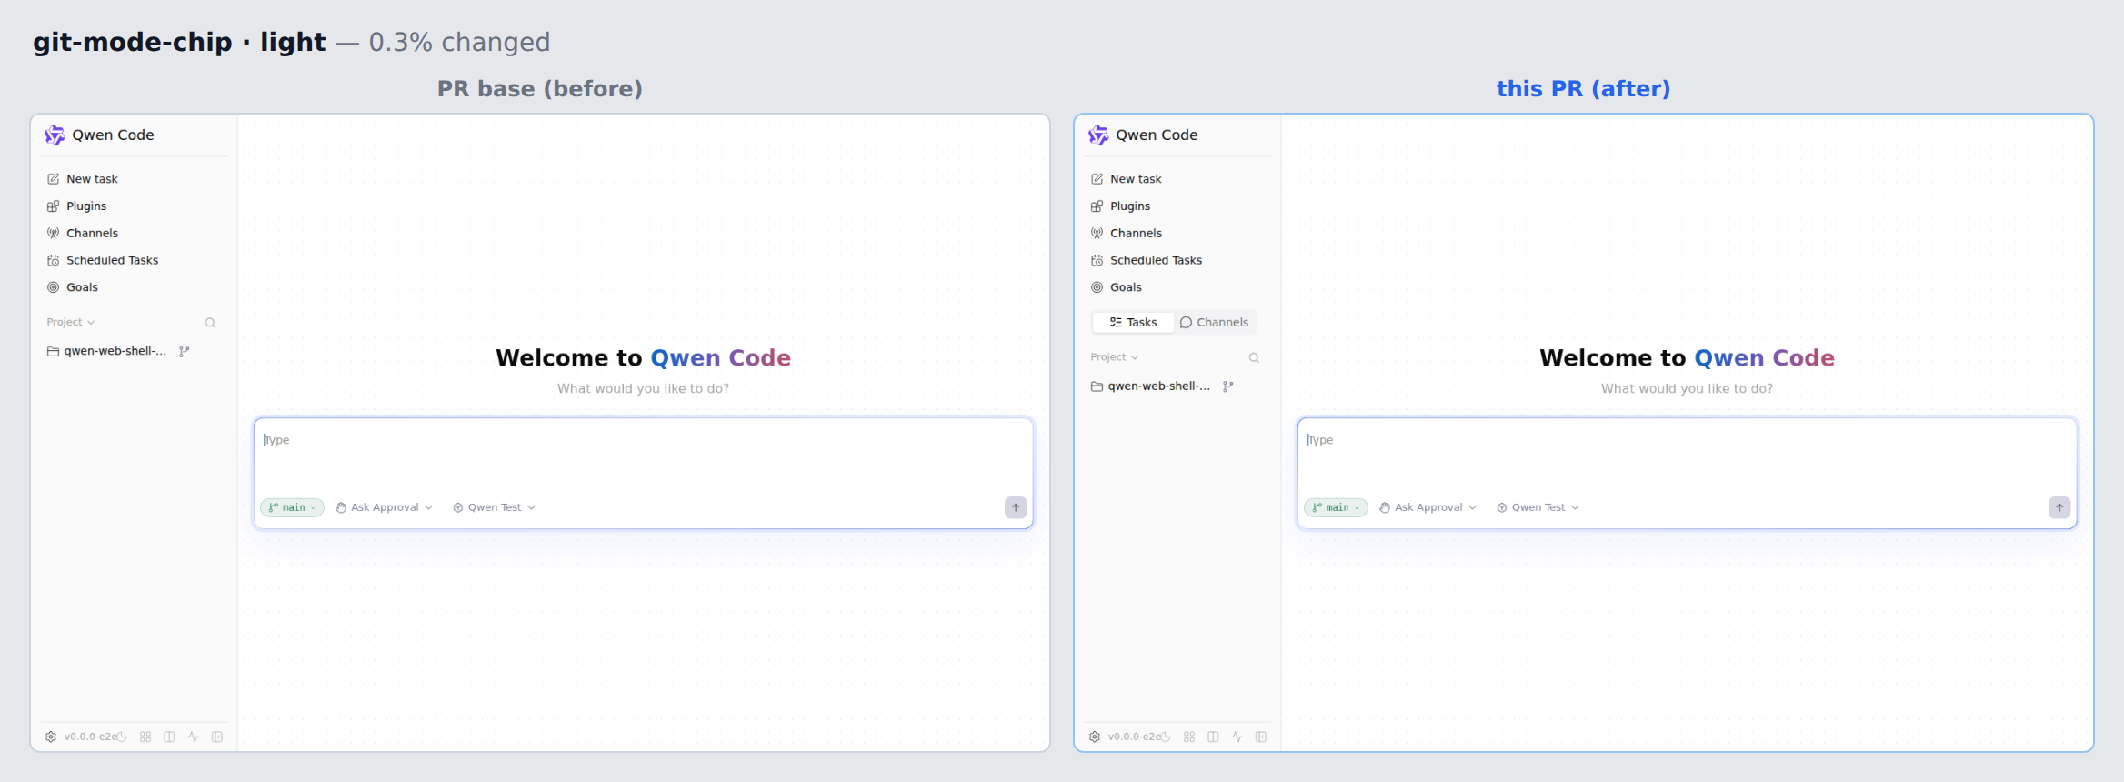The image size is (2124, 782).
Task: Expand the Project dropdown in the before pane
Action: tap(71, 323)
